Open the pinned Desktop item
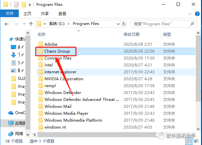This screenshot has height=145, width=202. (x=17, y=47)
